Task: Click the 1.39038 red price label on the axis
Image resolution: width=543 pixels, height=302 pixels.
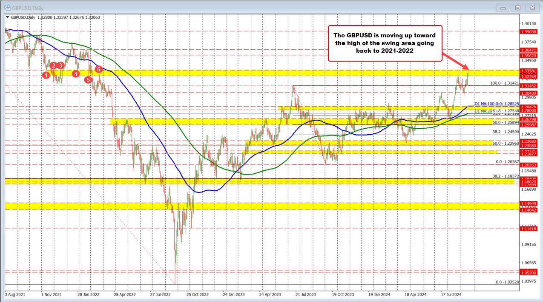Action: 529,31
